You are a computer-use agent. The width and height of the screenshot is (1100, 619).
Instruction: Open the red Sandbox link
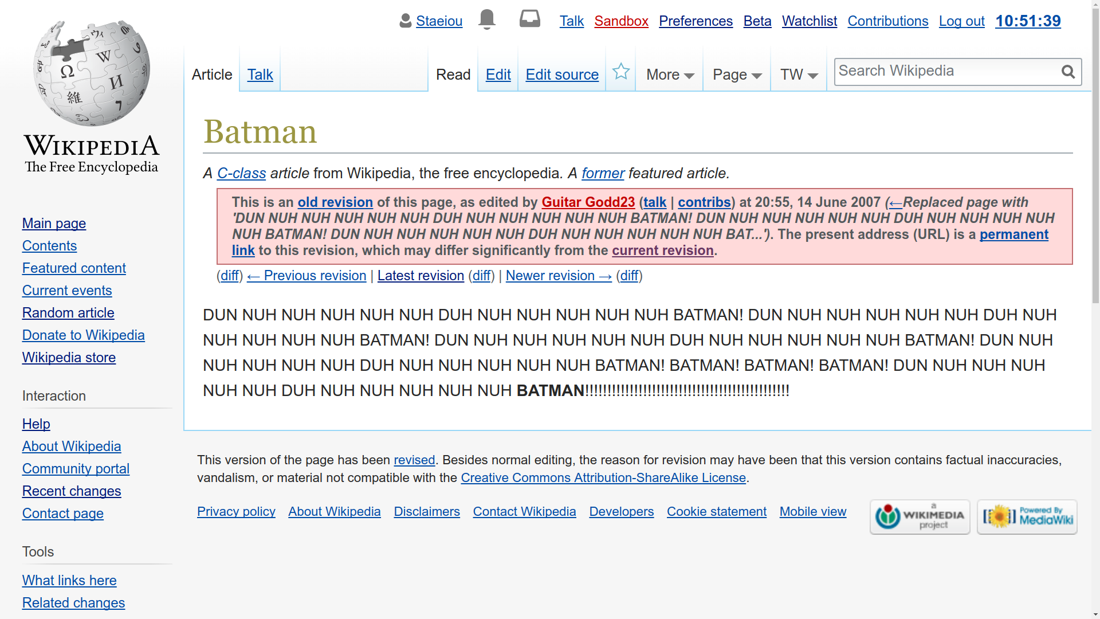click(621, 21)
